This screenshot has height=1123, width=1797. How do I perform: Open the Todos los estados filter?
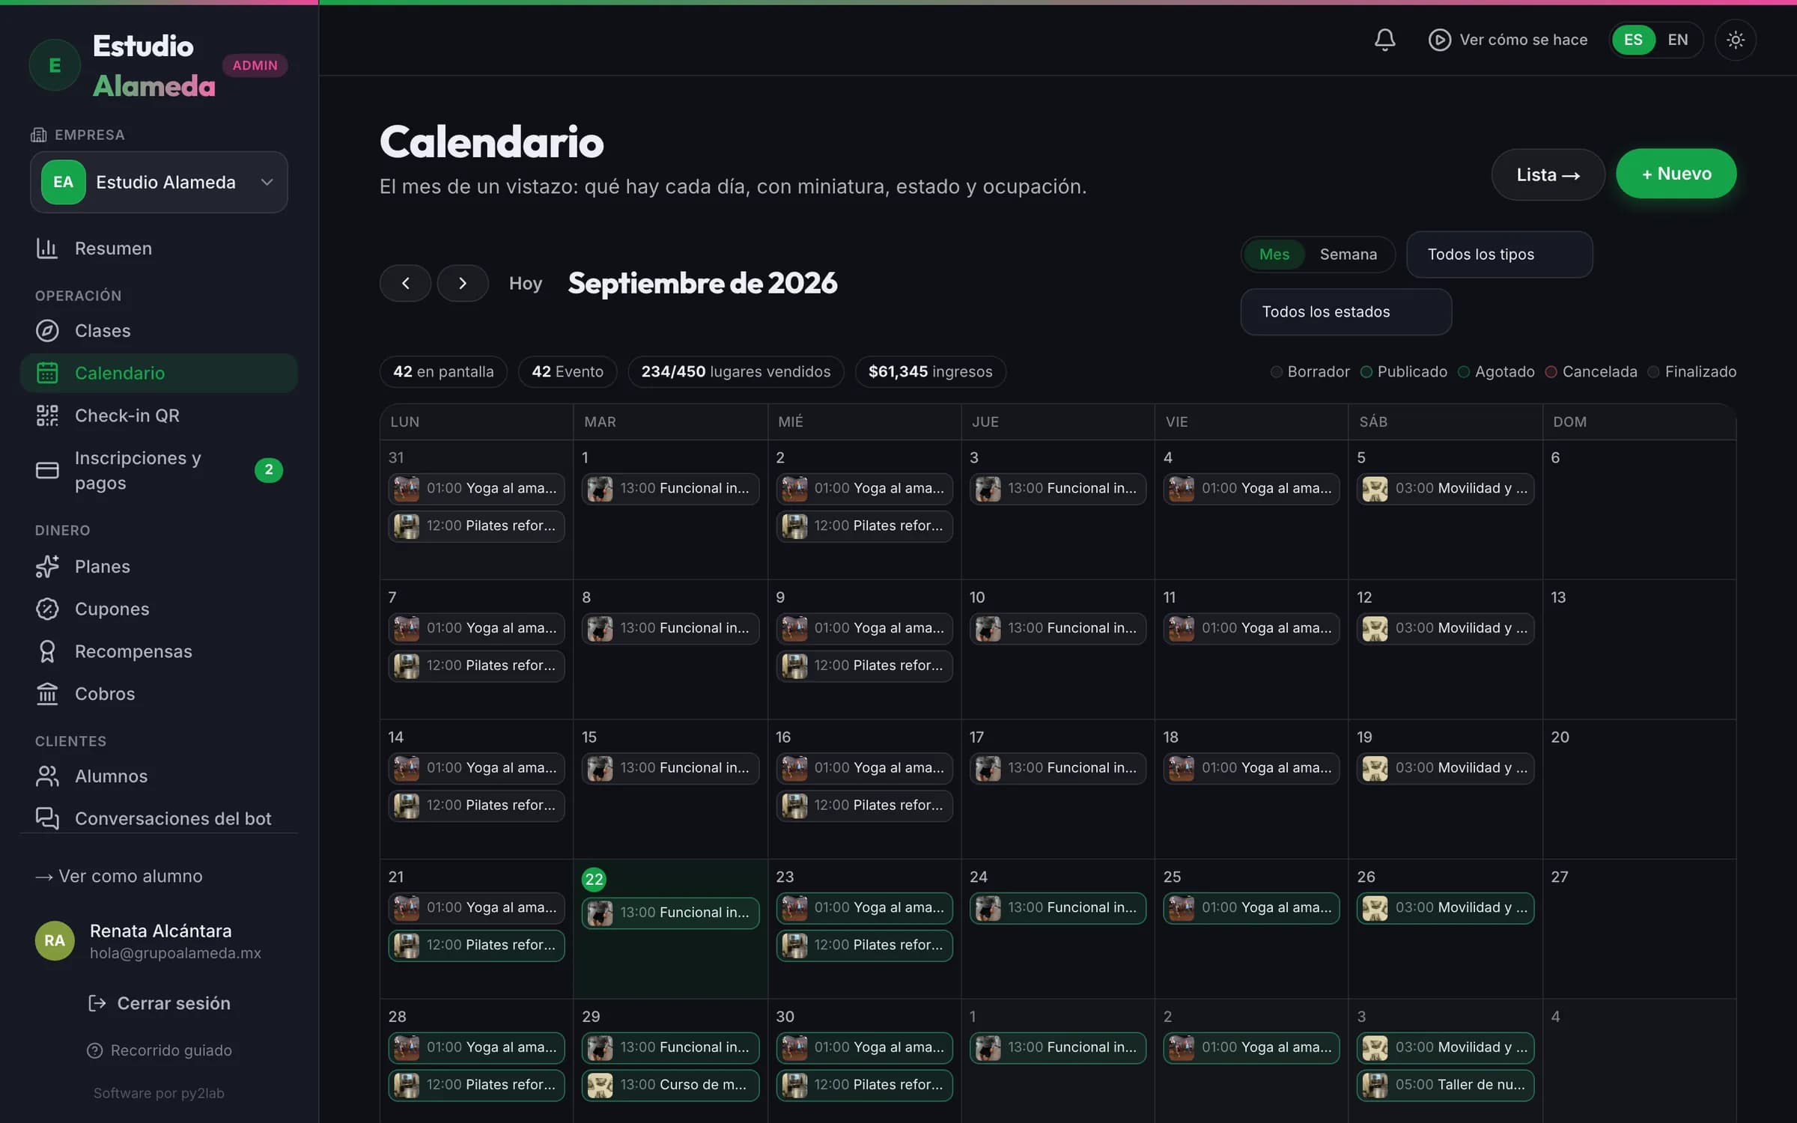point(1346,312)
